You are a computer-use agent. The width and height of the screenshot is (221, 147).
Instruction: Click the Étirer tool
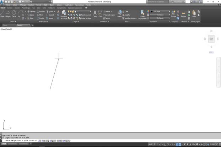pos(31,18)
